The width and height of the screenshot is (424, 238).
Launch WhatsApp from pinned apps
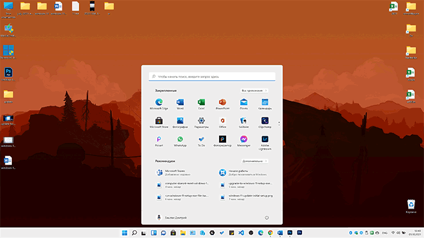point(180,141)
